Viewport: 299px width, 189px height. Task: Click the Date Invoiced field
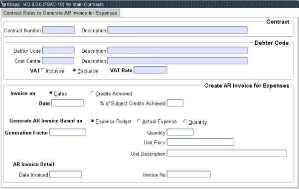pos(65,175)
